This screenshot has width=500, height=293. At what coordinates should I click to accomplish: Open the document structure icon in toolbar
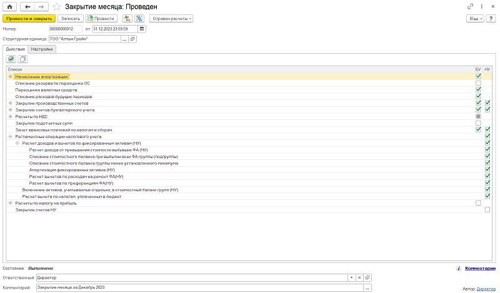click(139, 19)
